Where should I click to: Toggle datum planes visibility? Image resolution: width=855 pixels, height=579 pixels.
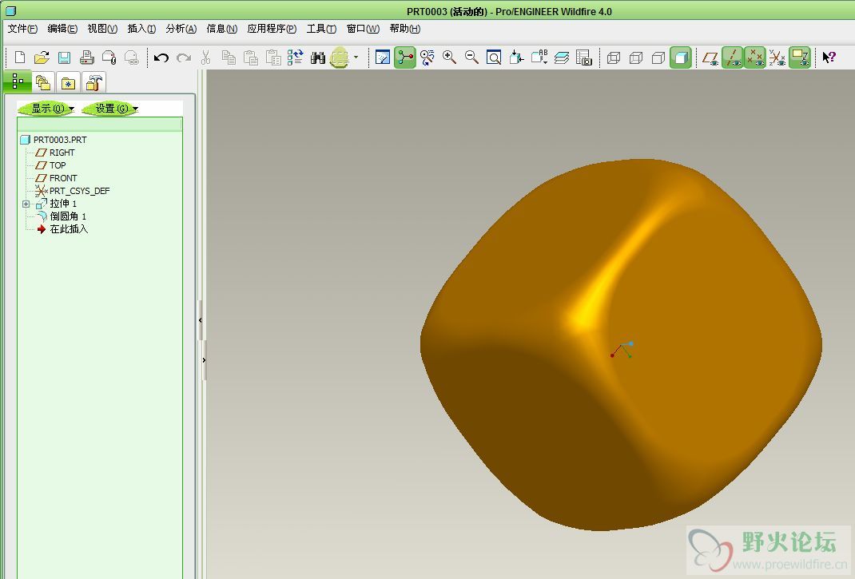click(710, 58)
